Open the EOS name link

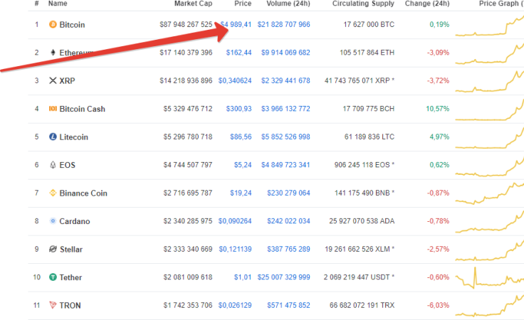click(67, 165)
